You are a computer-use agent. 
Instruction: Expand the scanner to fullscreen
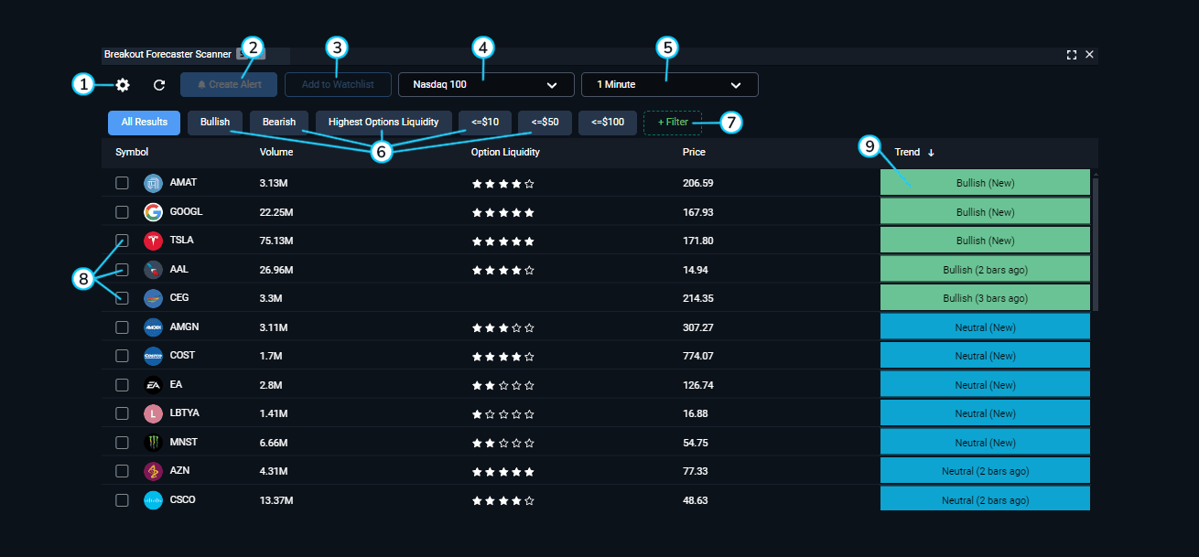point(1071,54)
